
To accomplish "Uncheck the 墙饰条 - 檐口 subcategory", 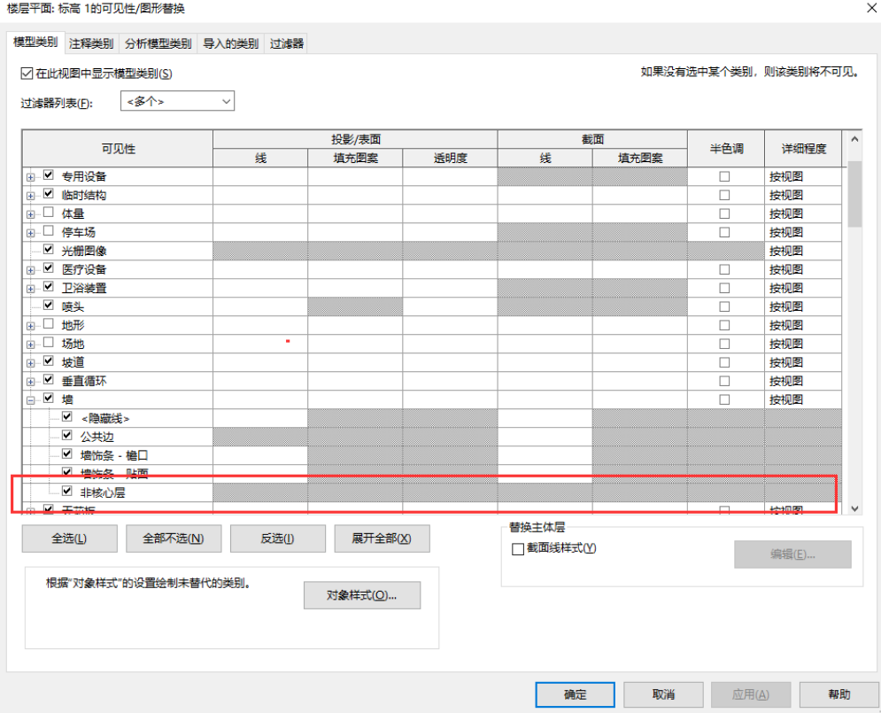I will click(67, 454).
